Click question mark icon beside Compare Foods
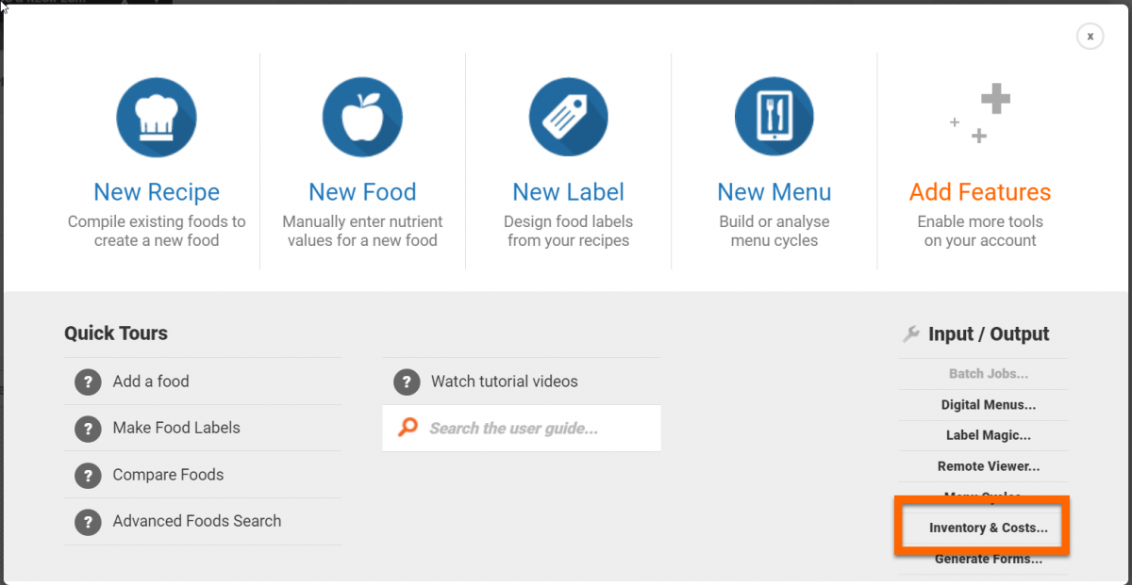The width and height of the screenshot is (1132, 585). 88,475
